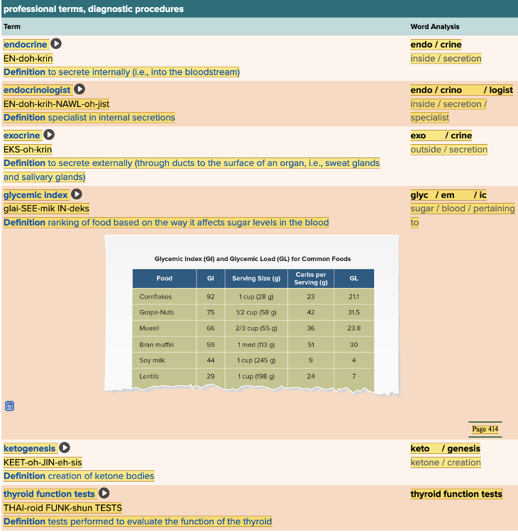Select the 'glyc / em / ic' word breakdown
Screen dimensions: 518x532
coord(448,195)
